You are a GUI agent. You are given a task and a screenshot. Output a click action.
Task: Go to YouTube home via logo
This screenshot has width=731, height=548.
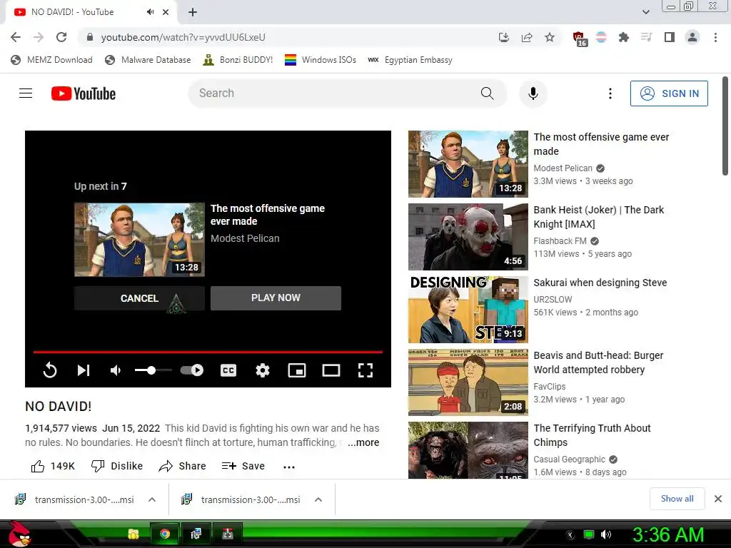tap(84, 93)
